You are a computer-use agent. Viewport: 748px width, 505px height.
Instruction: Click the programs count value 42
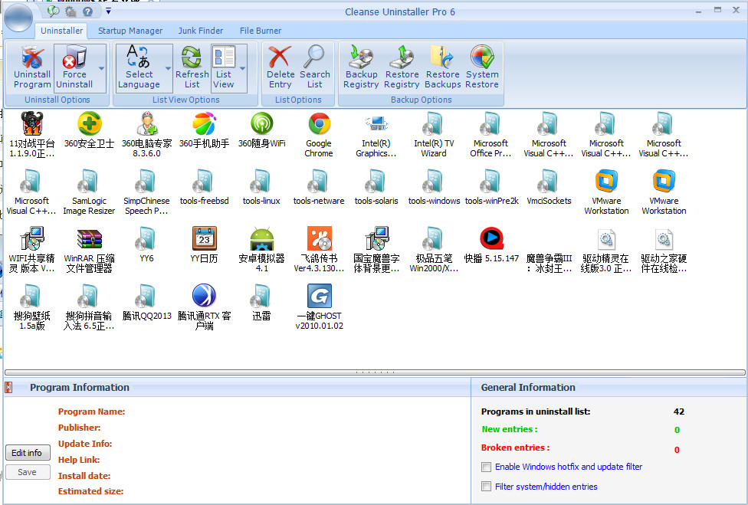[x=679, y=412]
